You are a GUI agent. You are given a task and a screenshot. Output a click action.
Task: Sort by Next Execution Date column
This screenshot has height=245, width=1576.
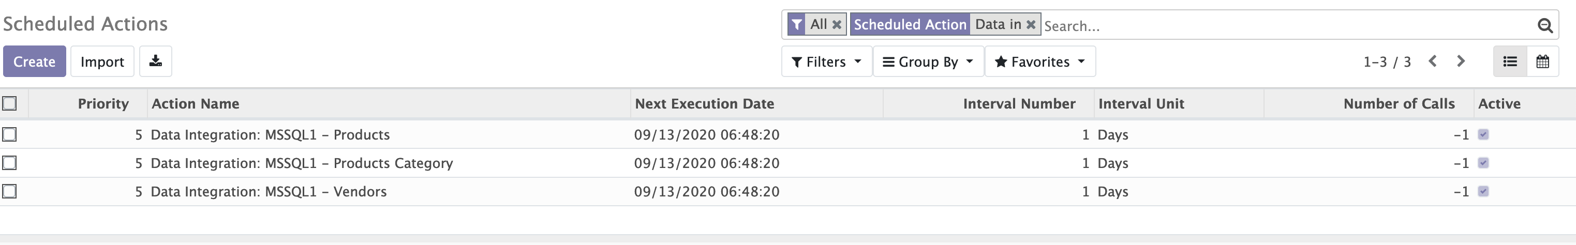pyautogui.click(x=704, y=104)
